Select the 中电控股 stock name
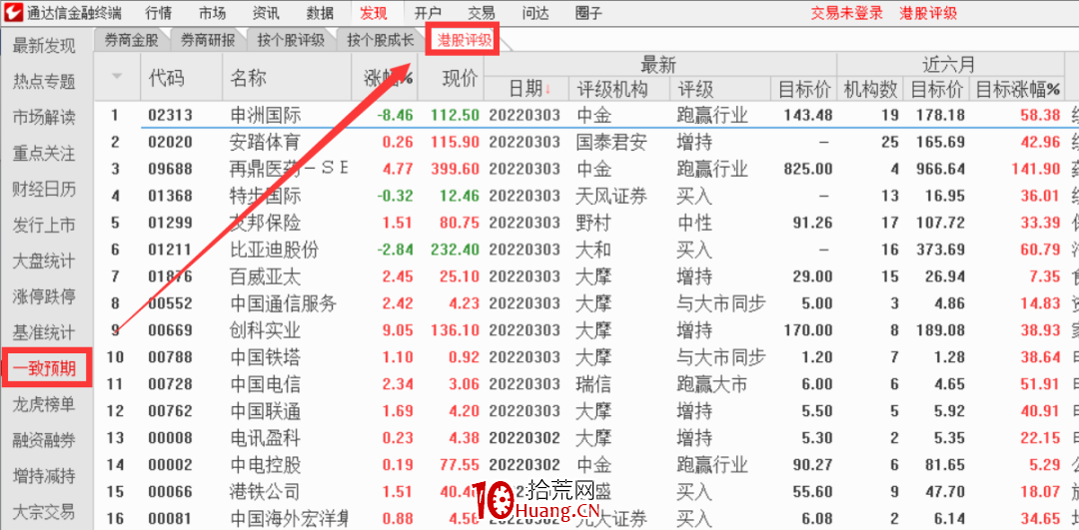 click(x=266, y=465)
